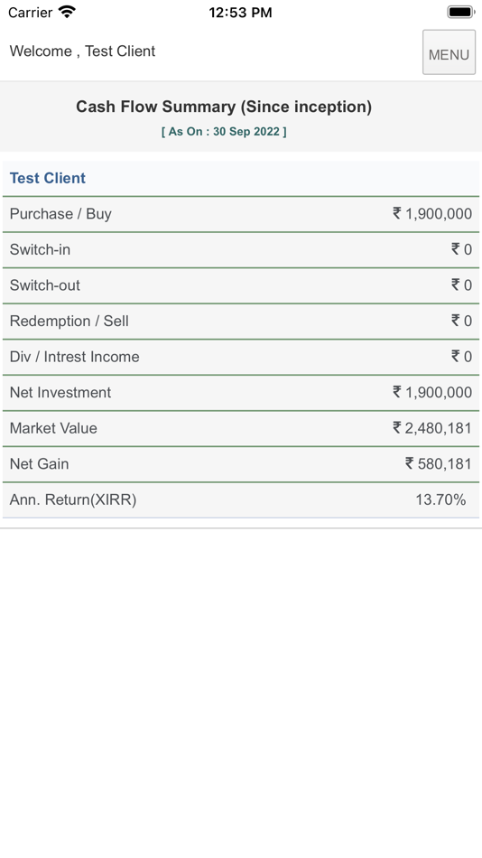Tap the Market Value amount ₹ 2,480,181

click(432, 428)
